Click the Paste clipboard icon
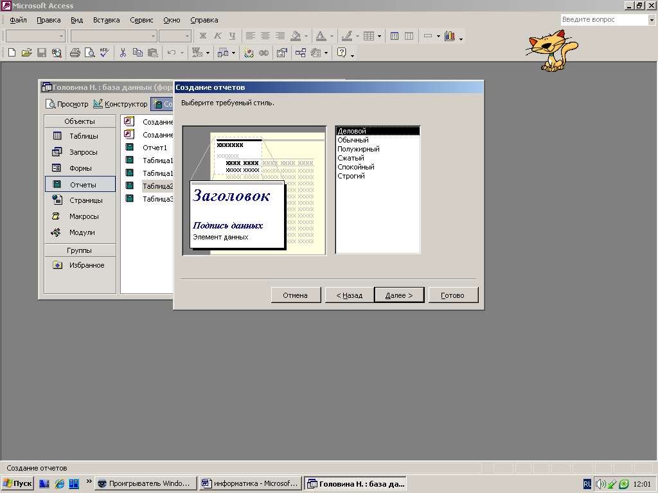Image resolution: width=658 pixels, height=493 pixels. (152, 53)
